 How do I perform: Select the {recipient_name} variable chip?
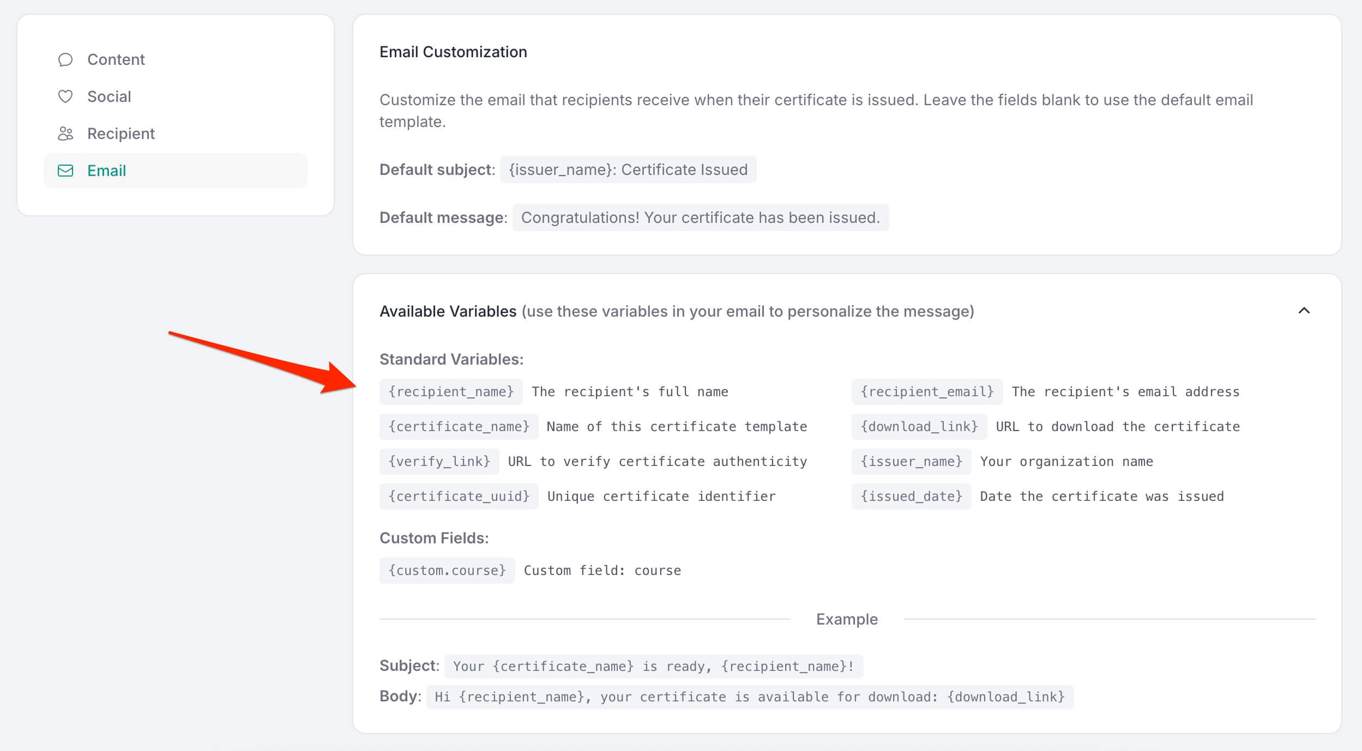click(x=450, y=391)
